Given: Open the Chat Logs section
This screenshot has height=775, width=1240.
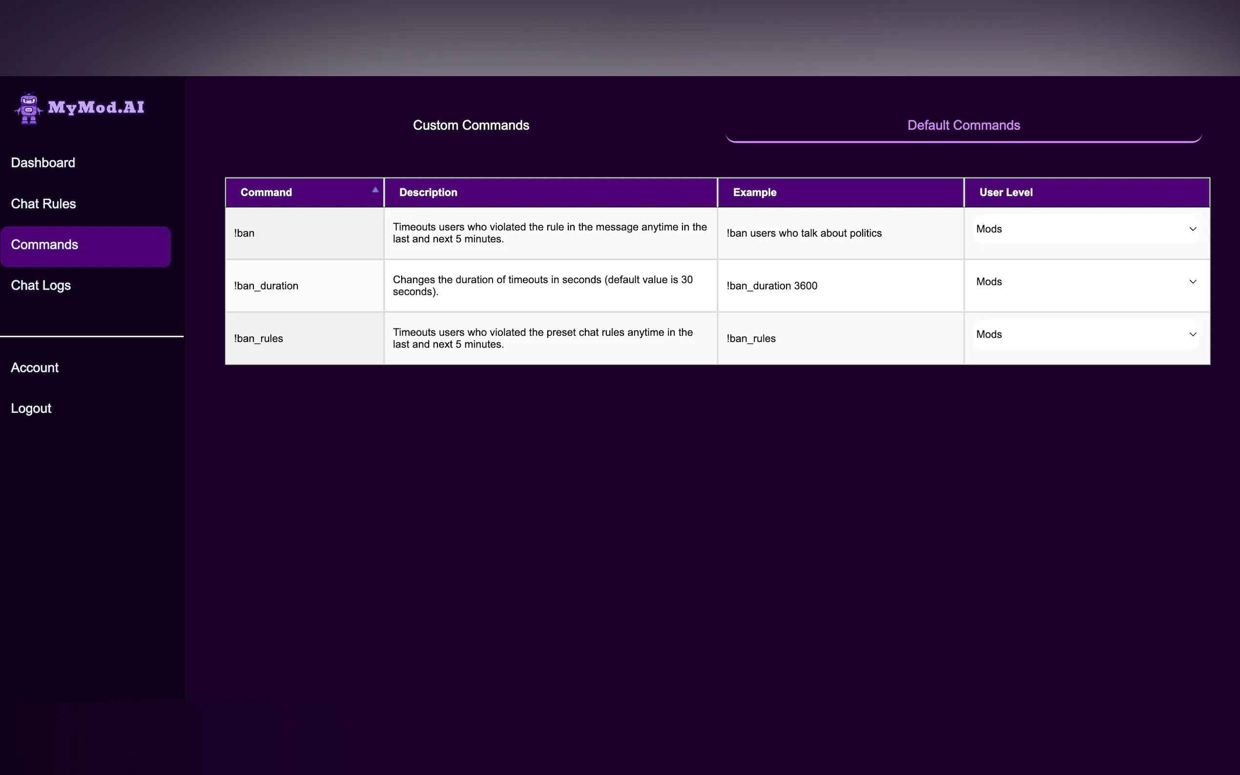Looking at the screenshot, I should pyautogui.click(x=41, y=286).
